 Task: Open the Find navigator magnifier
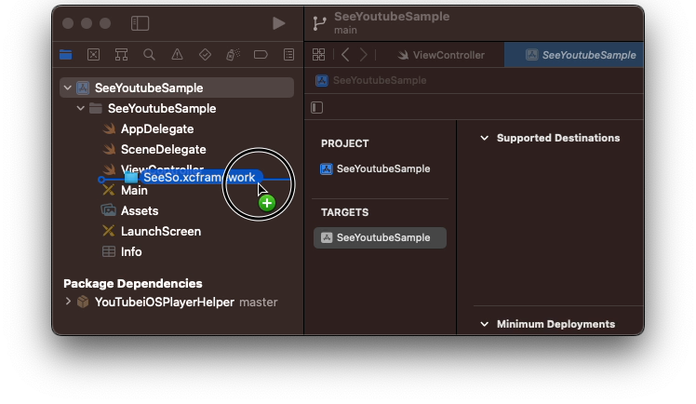point(149,55)
